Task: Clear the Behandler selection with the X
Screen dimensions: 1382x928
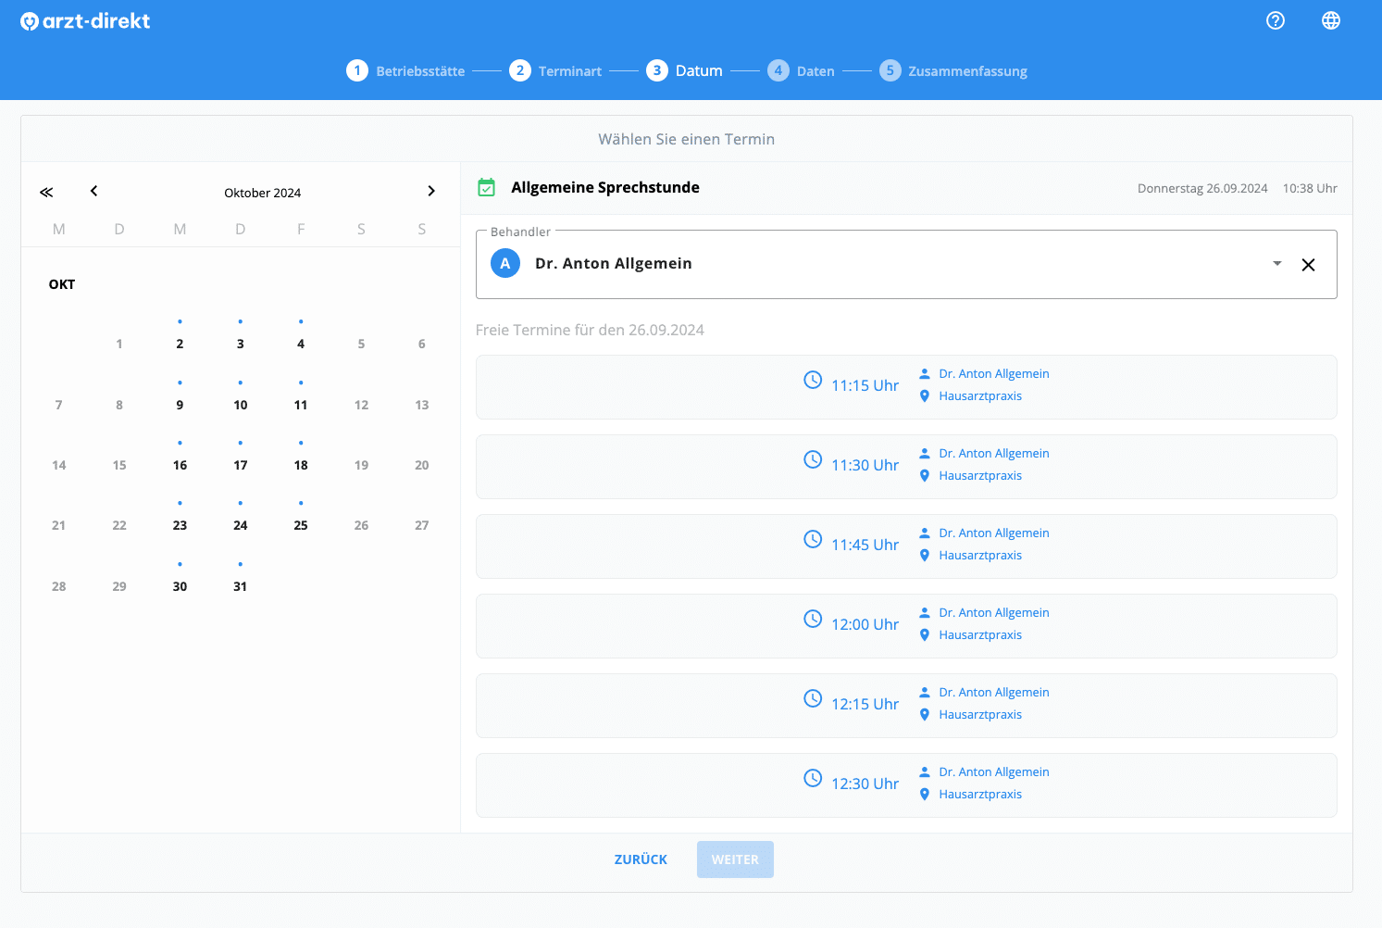Action: tap(1308, 265)
